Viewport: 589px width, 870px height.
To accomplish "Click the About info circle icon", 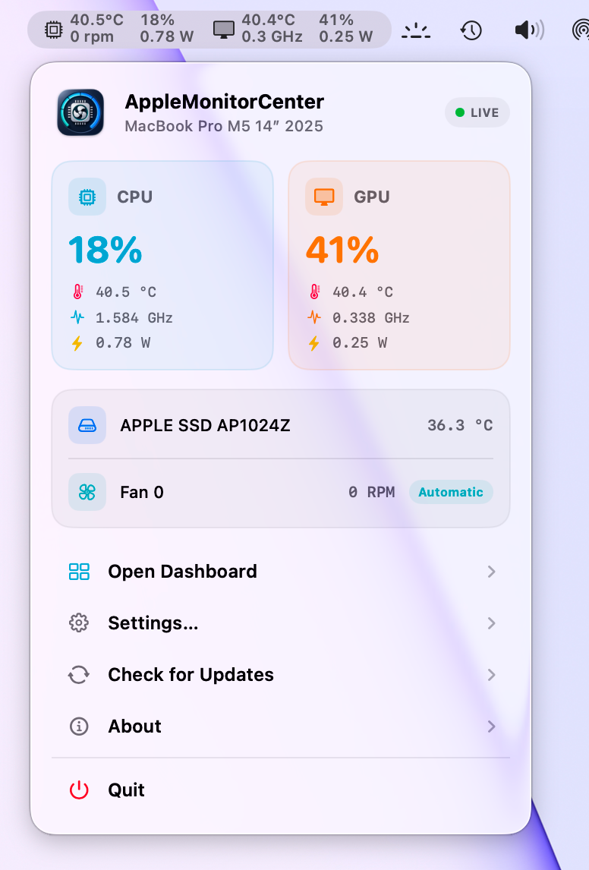I will [x=79, y=727].
